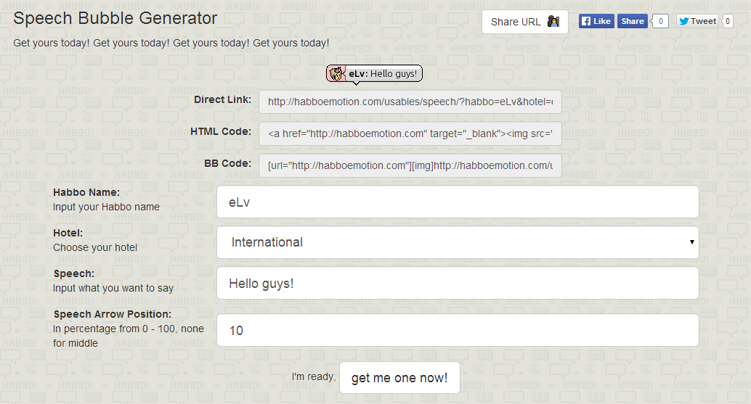Click the eLv speech bubble preview image
Image resolution: width=751 pixels, height=404 pixels.
click(x=375, y=75)
